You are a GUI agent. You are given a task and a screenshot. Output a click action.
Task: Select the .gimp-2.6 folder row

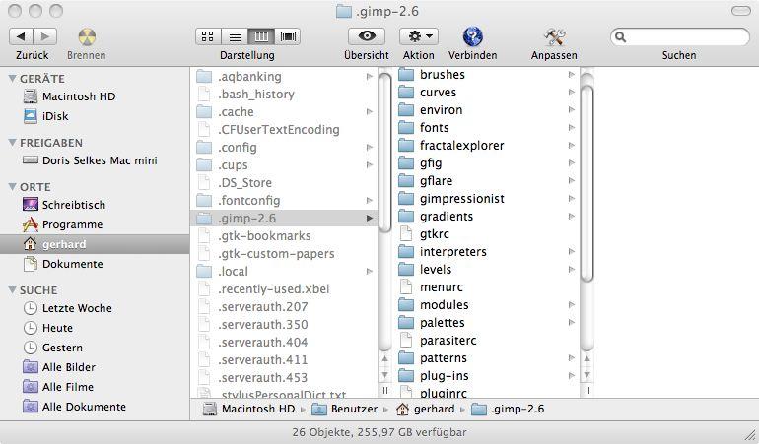284,219
